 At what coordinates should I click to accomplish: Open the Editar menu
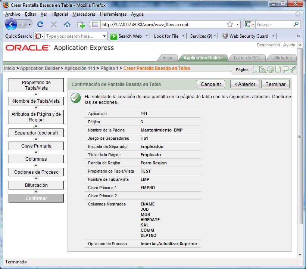pos(31,14)
